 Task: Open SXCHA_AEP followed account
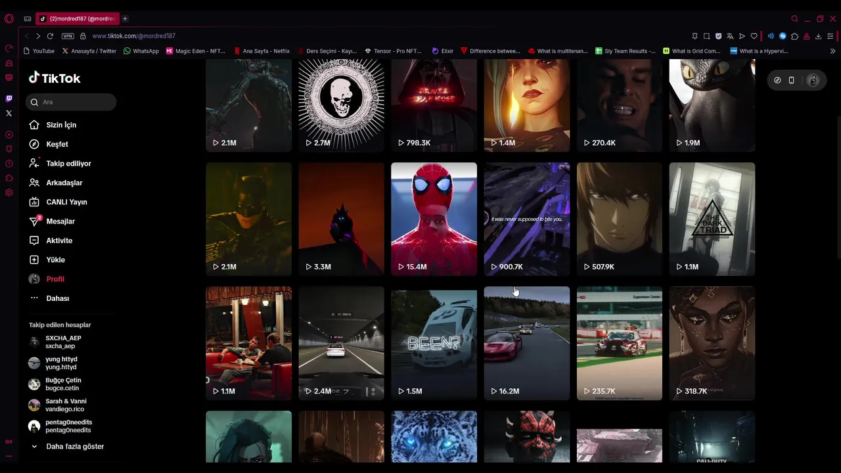tap(55, 342)
